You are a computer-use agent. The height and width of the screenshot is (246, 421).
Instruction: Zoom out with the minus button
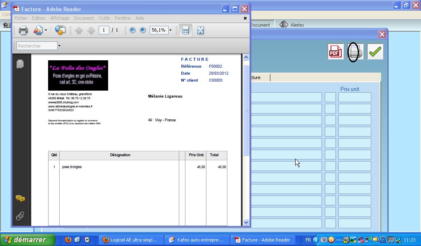point(132,30)
